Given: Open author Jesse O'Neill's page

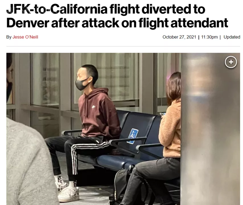Looking at the screenshot, I should click(x=25, y=37).
